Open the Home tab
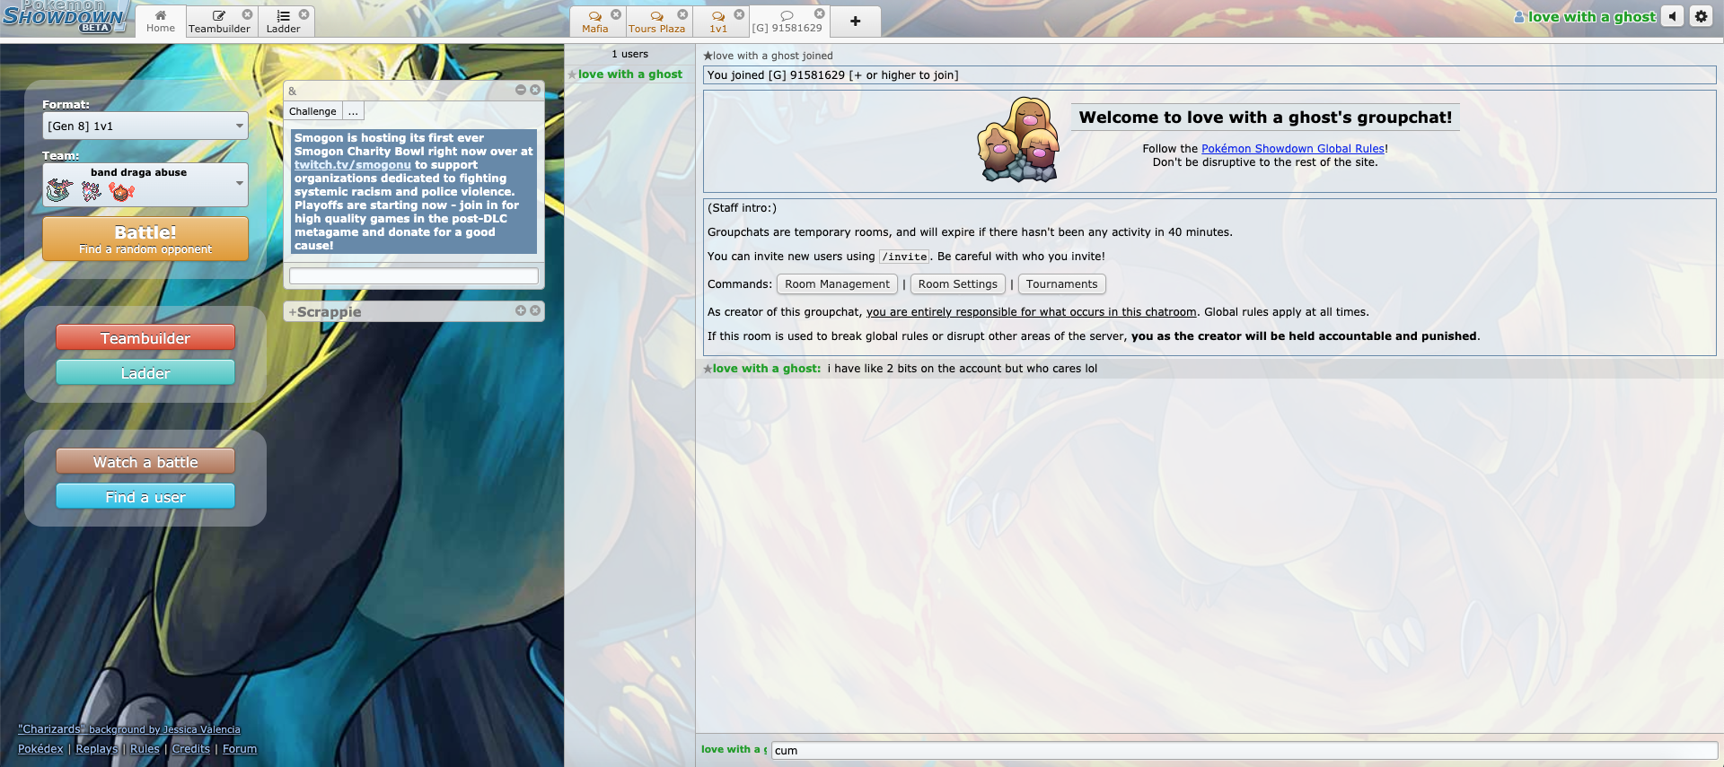This screenshot has height=767, width=1724. [x=161, y=21]
